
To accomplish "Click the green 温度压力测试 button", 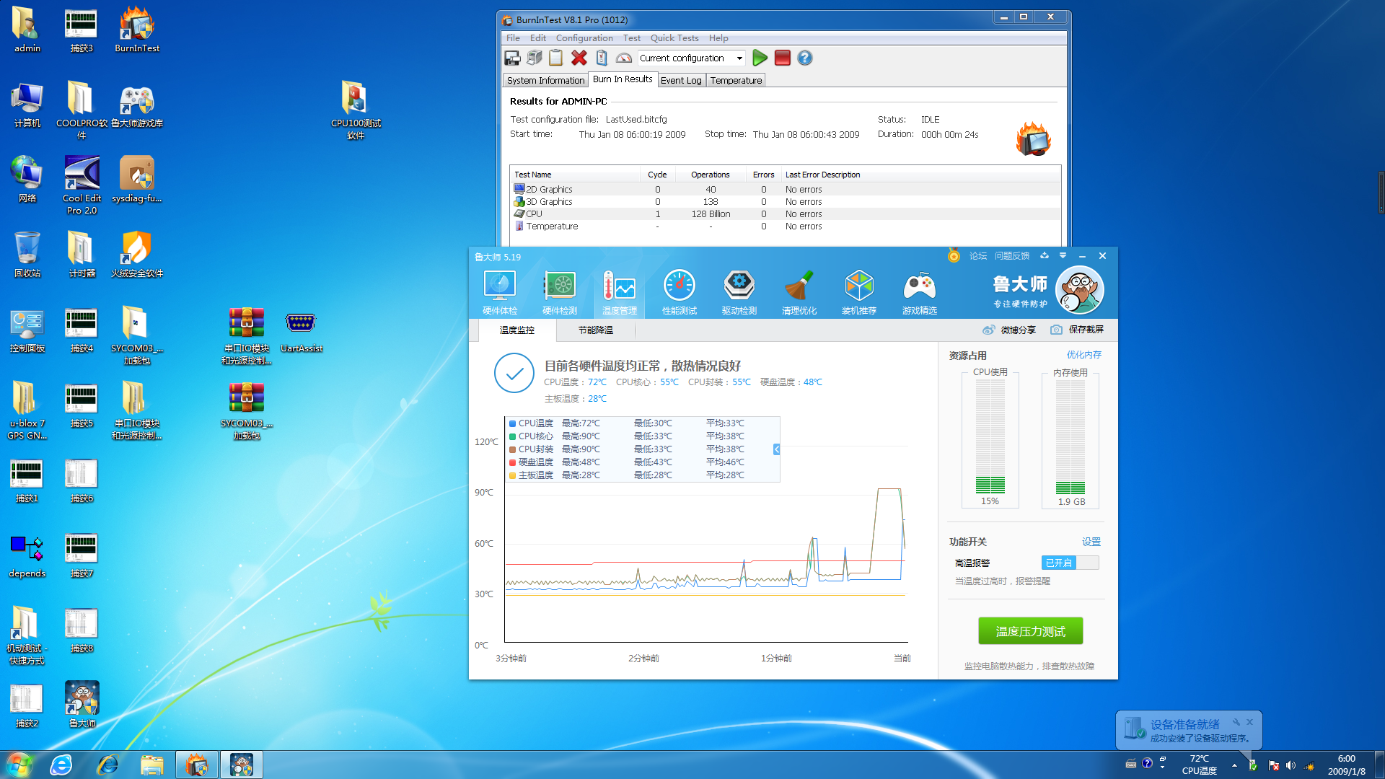I will (1030, 631).
